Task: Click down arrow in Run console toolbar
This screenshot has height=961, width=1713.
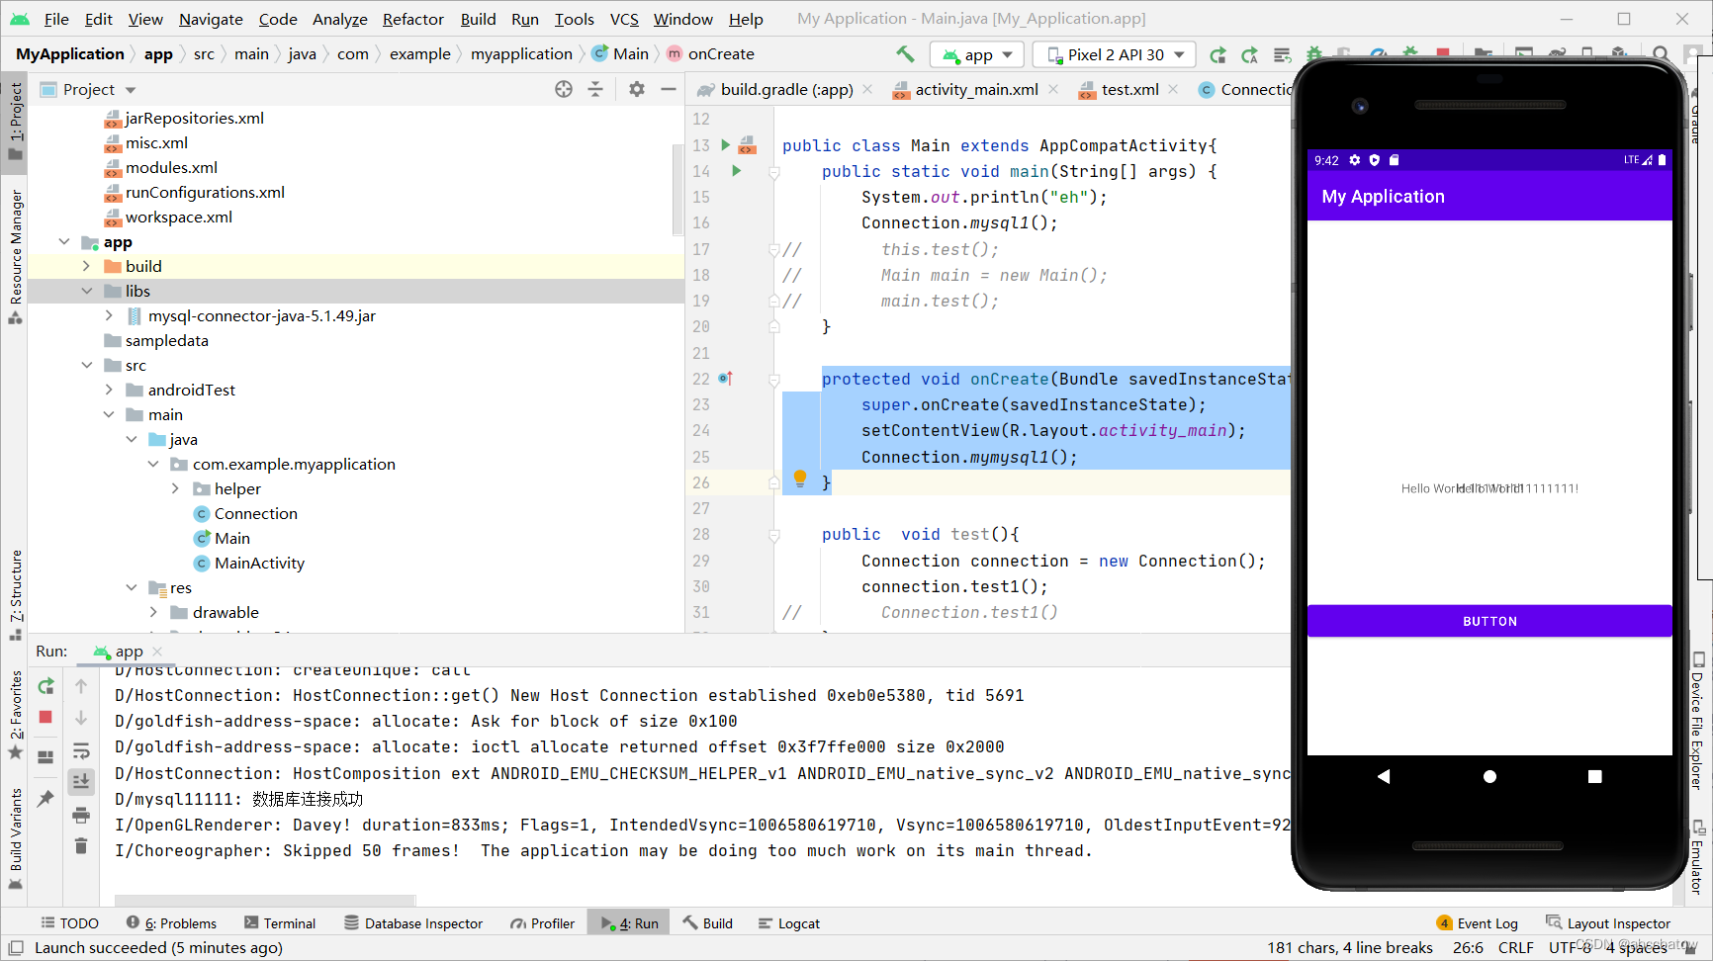Action: tap(81, 718)
